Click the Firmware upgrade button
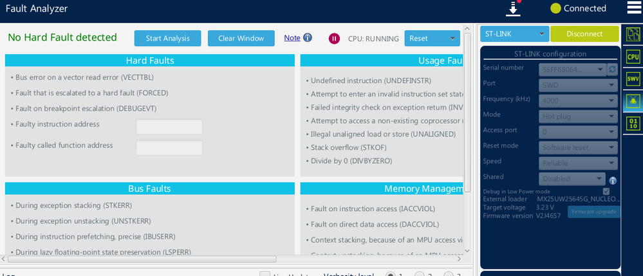 click(x=593, y=212)
